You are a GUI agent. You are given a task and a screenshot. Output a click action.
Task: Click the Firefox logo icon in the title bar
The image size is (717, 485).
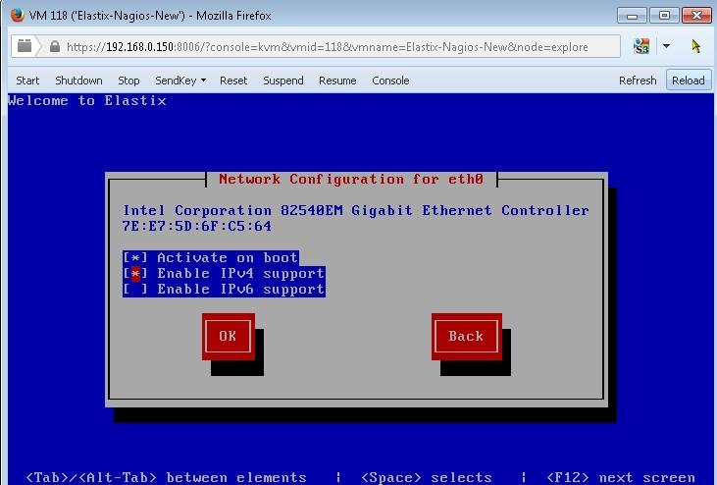(x=18, y=15)
